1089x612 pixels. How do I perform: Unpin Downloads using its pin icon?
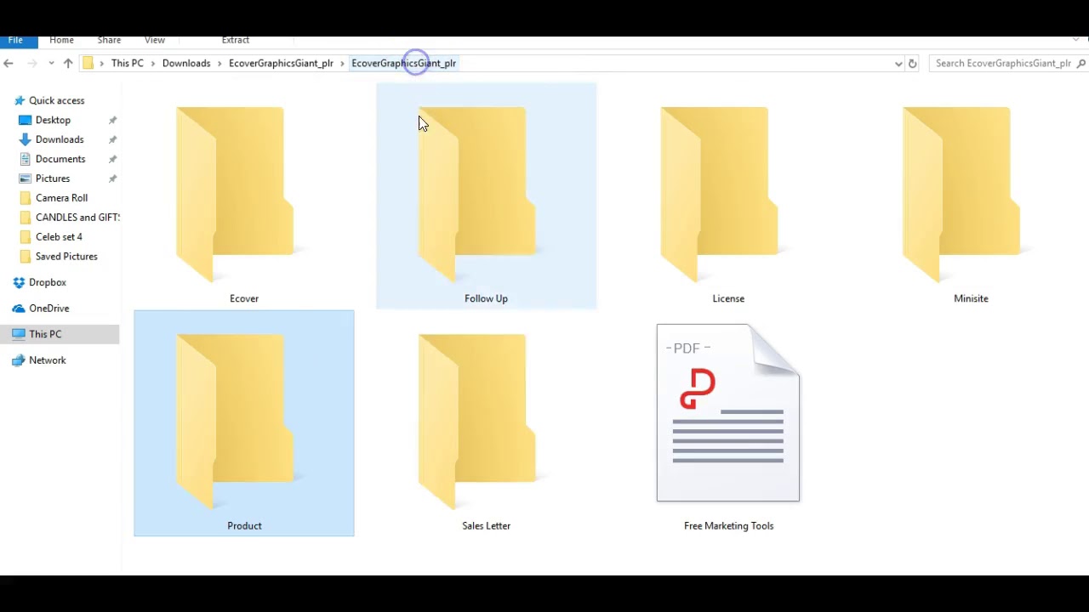pos(112,139)
